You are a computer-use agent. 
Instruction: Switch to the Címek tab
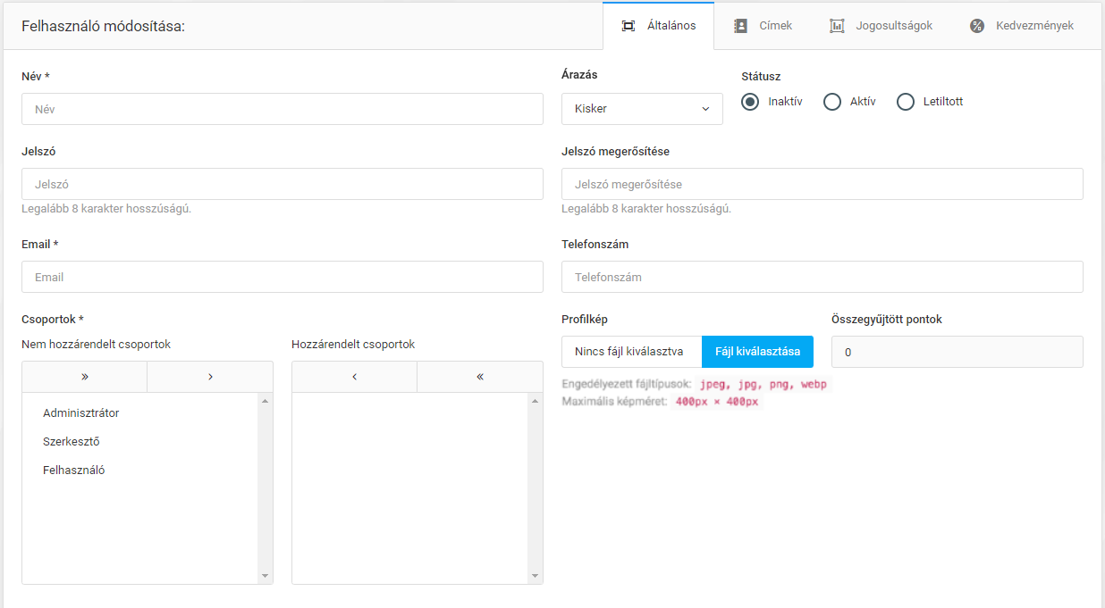(x=774, y=26)
